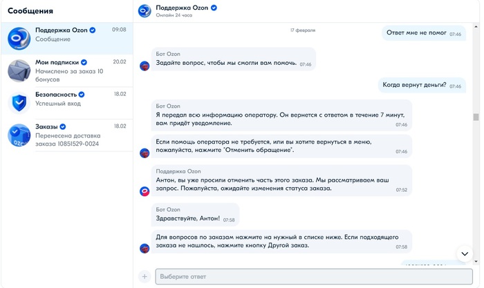Click the chat header title 'Поддержка Ozon'
The width and height of the screenshot is (484, 288).
pos(182,8)
